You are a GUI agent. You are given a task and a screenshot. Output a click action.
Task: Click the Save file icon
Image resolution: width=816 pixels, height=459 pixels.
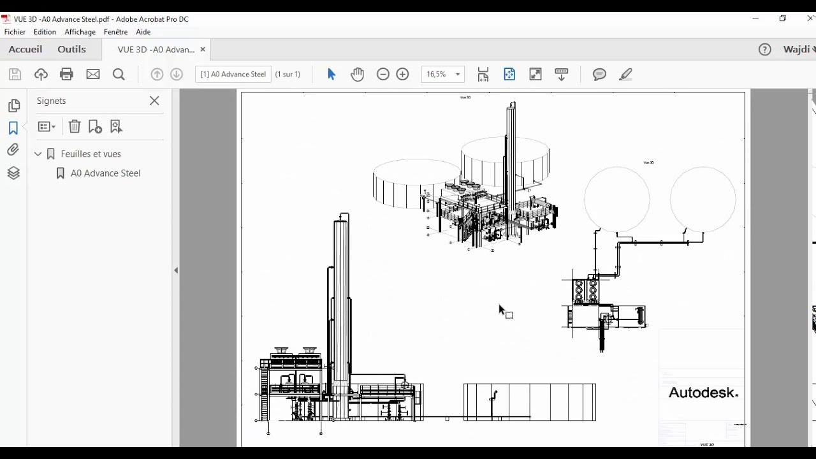[15, 75]
